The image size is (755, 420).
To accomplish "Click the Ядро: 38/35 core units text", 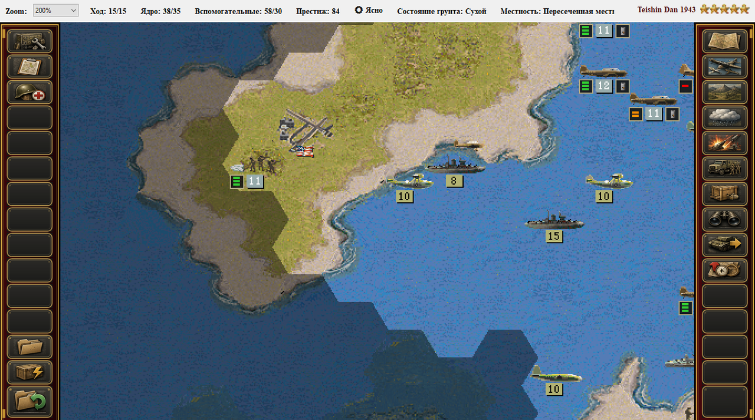I will pos(160,11).
